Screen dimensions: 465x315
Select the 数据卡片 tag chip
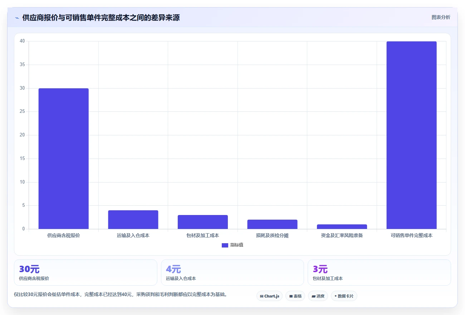click(x=344, y=296)
